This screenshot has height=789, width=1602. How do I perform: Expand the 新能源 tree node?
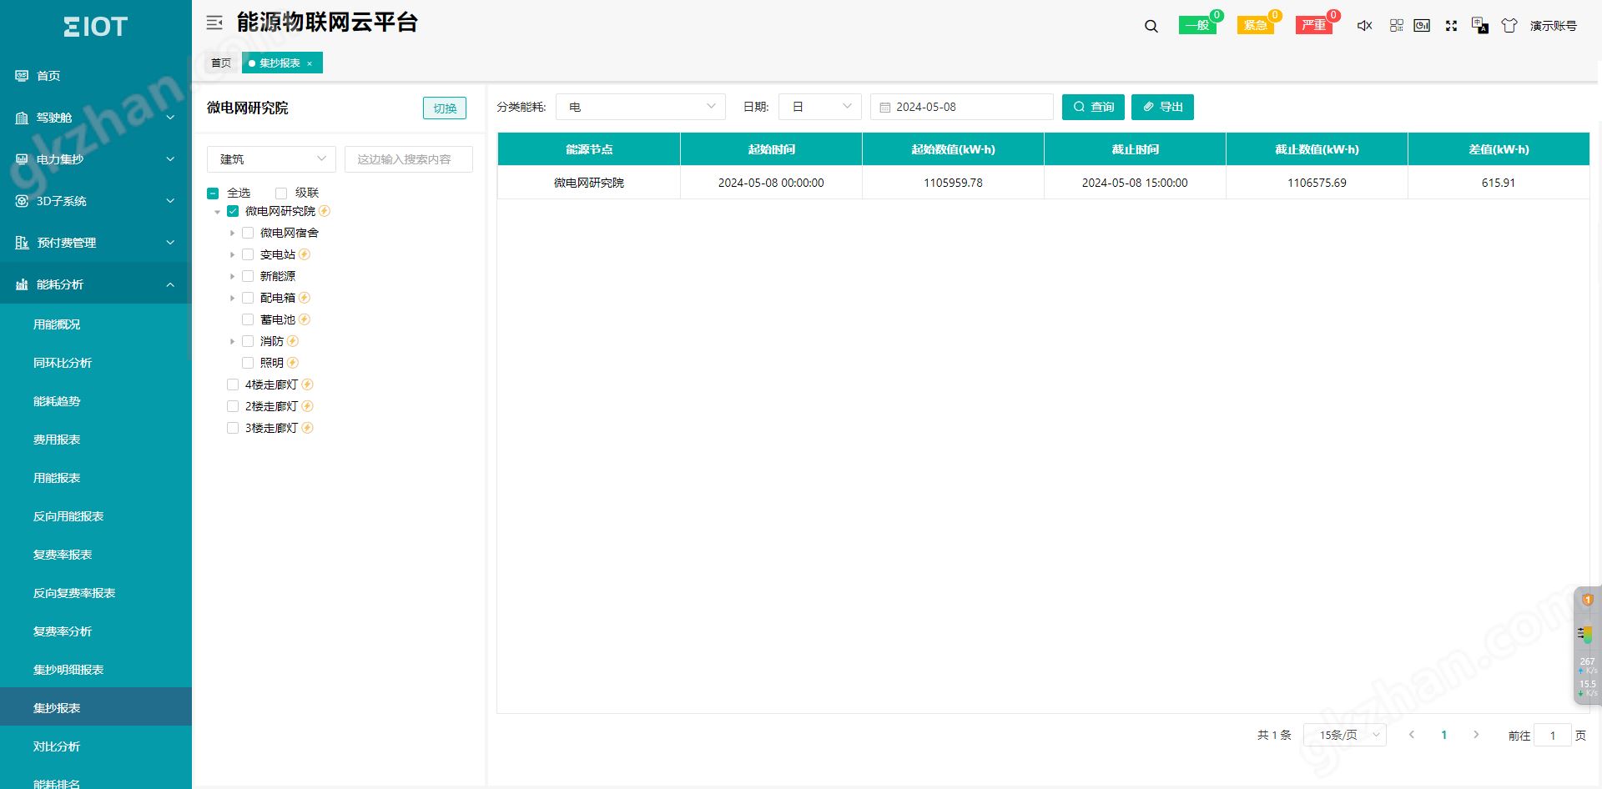tap(233, 277)
